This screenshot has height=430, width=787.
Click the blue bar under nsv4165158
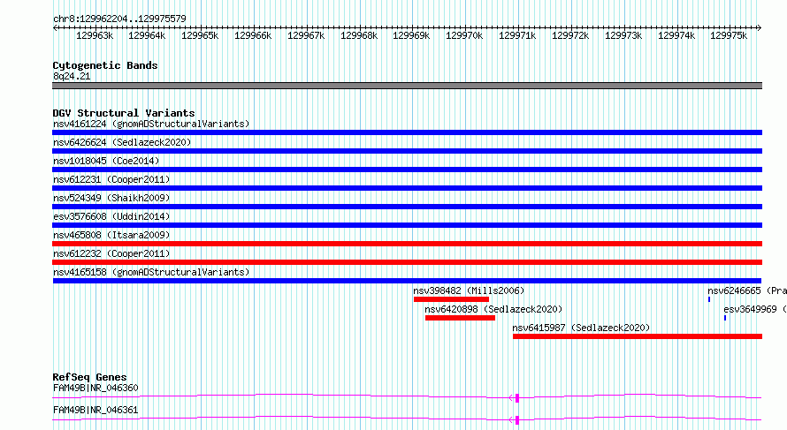click(x=407, y=281)
